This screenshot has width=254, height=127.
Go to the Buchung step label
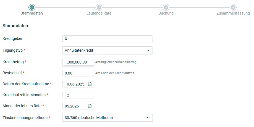click(x=166, y=13)
